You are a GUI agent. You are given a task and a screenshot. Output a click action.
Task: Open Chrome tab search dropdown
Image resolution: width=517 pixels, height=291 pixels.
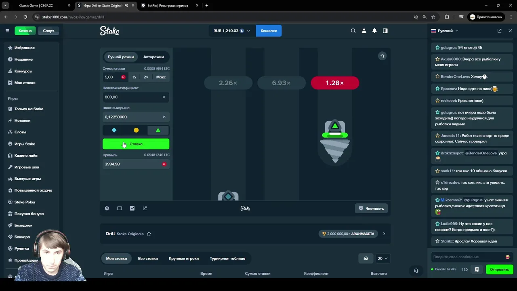click(6, 6)
